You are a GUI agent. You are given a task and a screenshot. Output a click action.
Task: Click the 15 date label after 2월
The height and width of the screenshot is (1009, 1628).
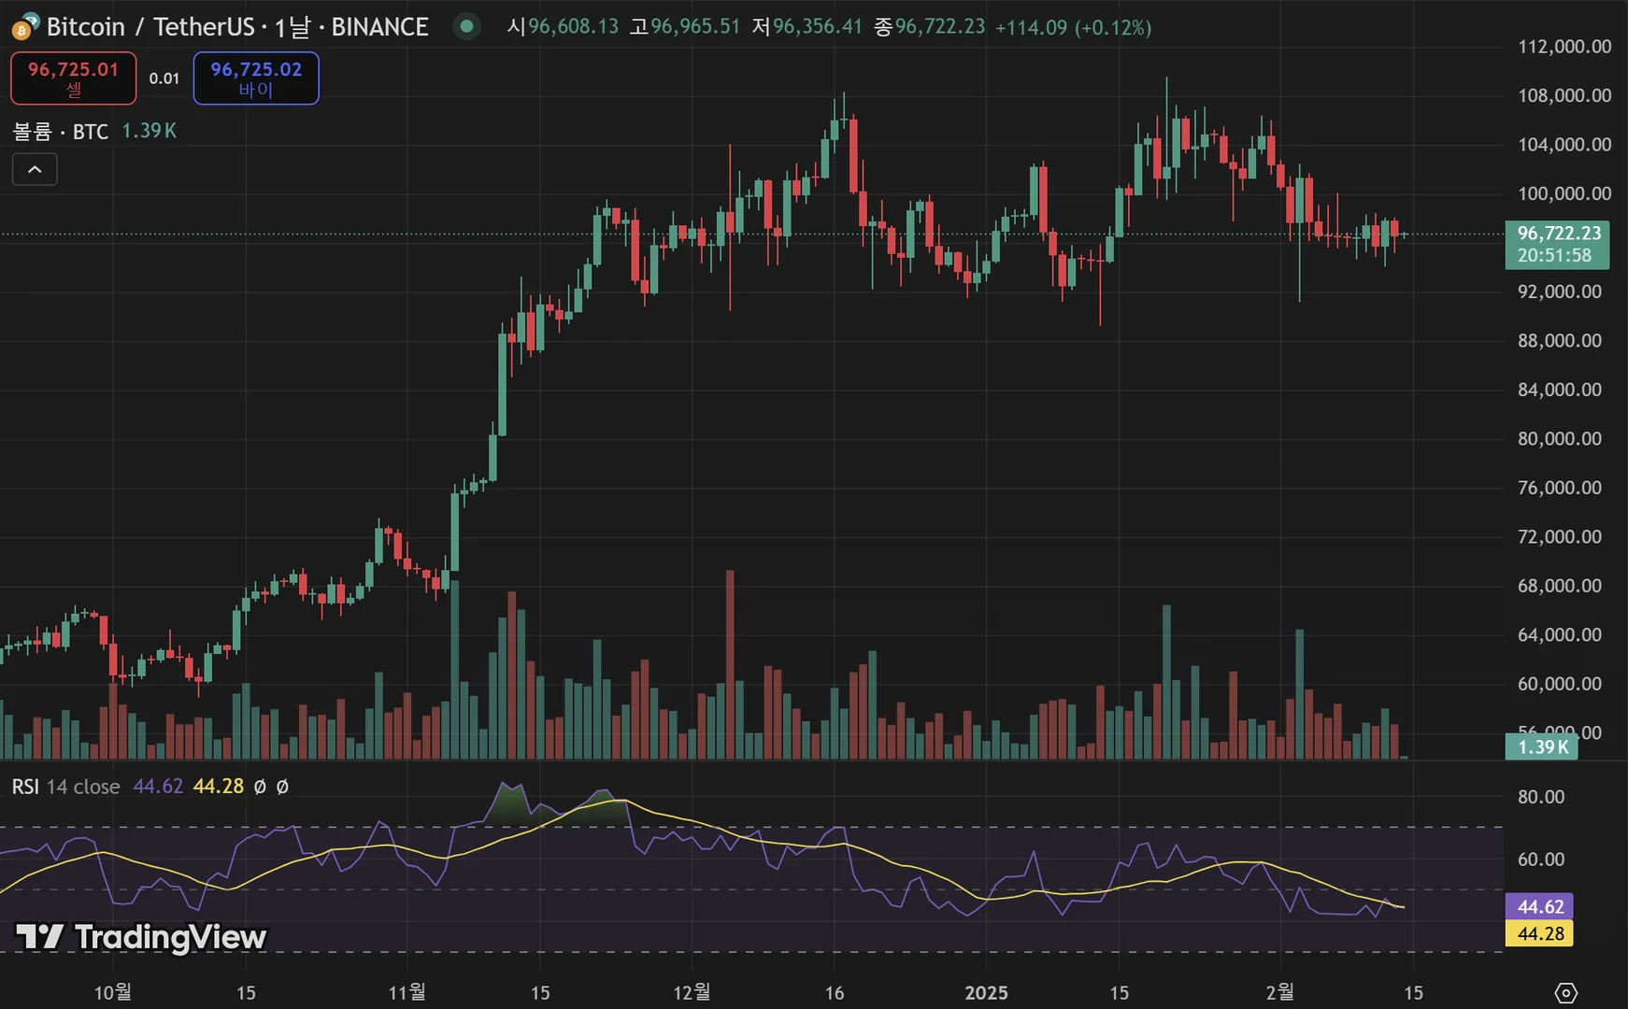(1413, 993)
